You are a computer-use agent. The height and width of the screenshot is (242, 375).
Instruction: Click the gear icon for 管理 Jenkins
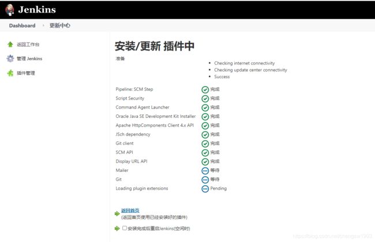pyautogui.click(x=10, y=59)
